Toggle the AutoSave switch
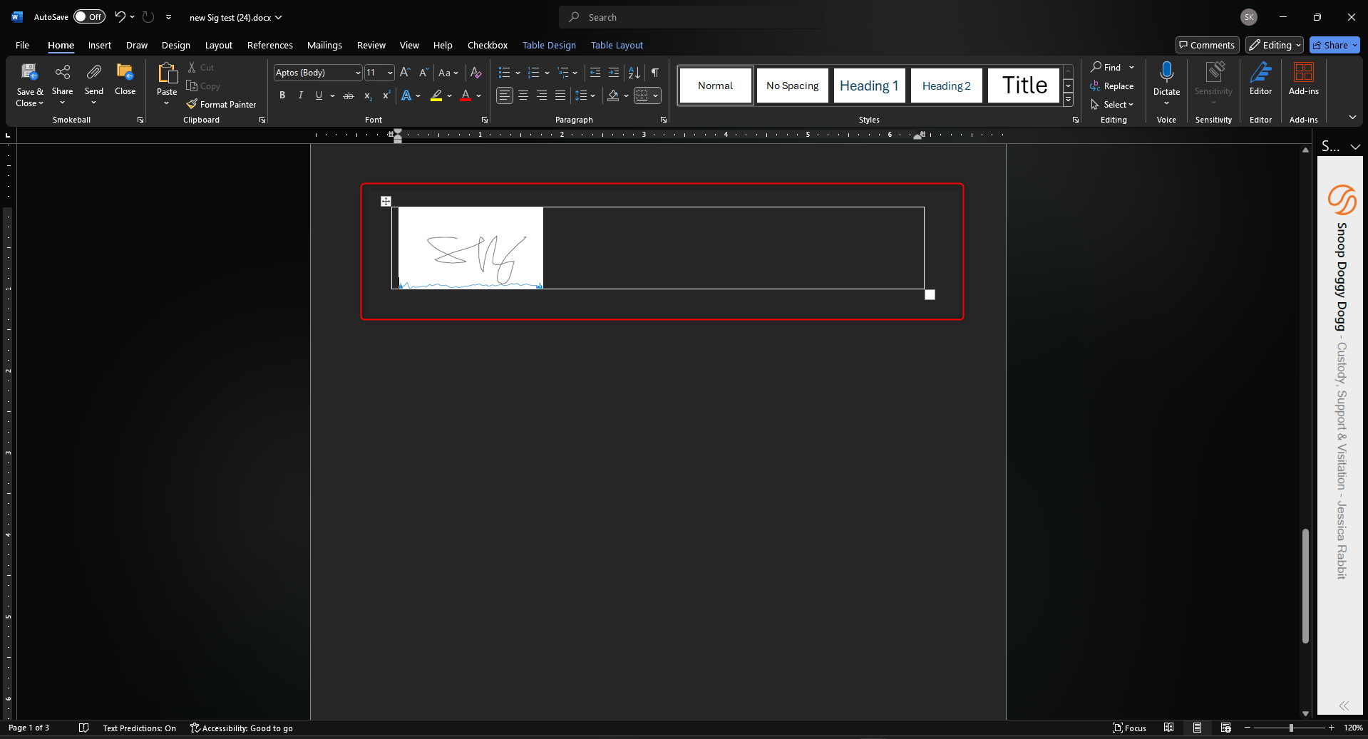This screenshot has width=1368, height=739. [89, 17]
